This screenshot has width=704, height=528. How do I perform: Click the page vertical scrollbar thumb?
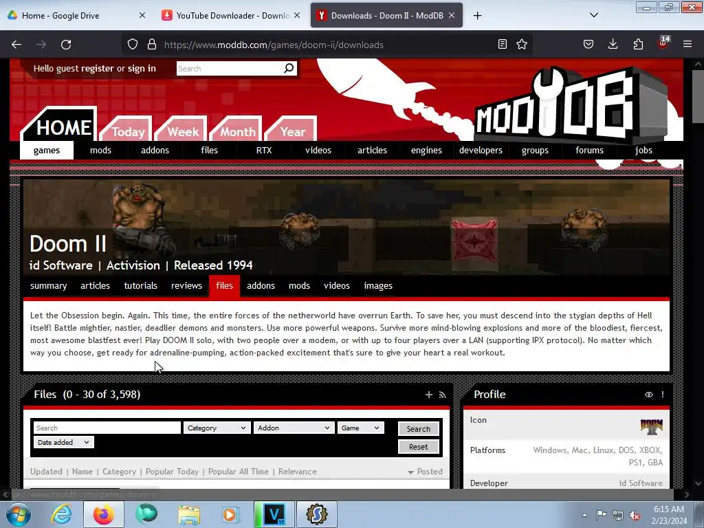[x=698, y=96]
